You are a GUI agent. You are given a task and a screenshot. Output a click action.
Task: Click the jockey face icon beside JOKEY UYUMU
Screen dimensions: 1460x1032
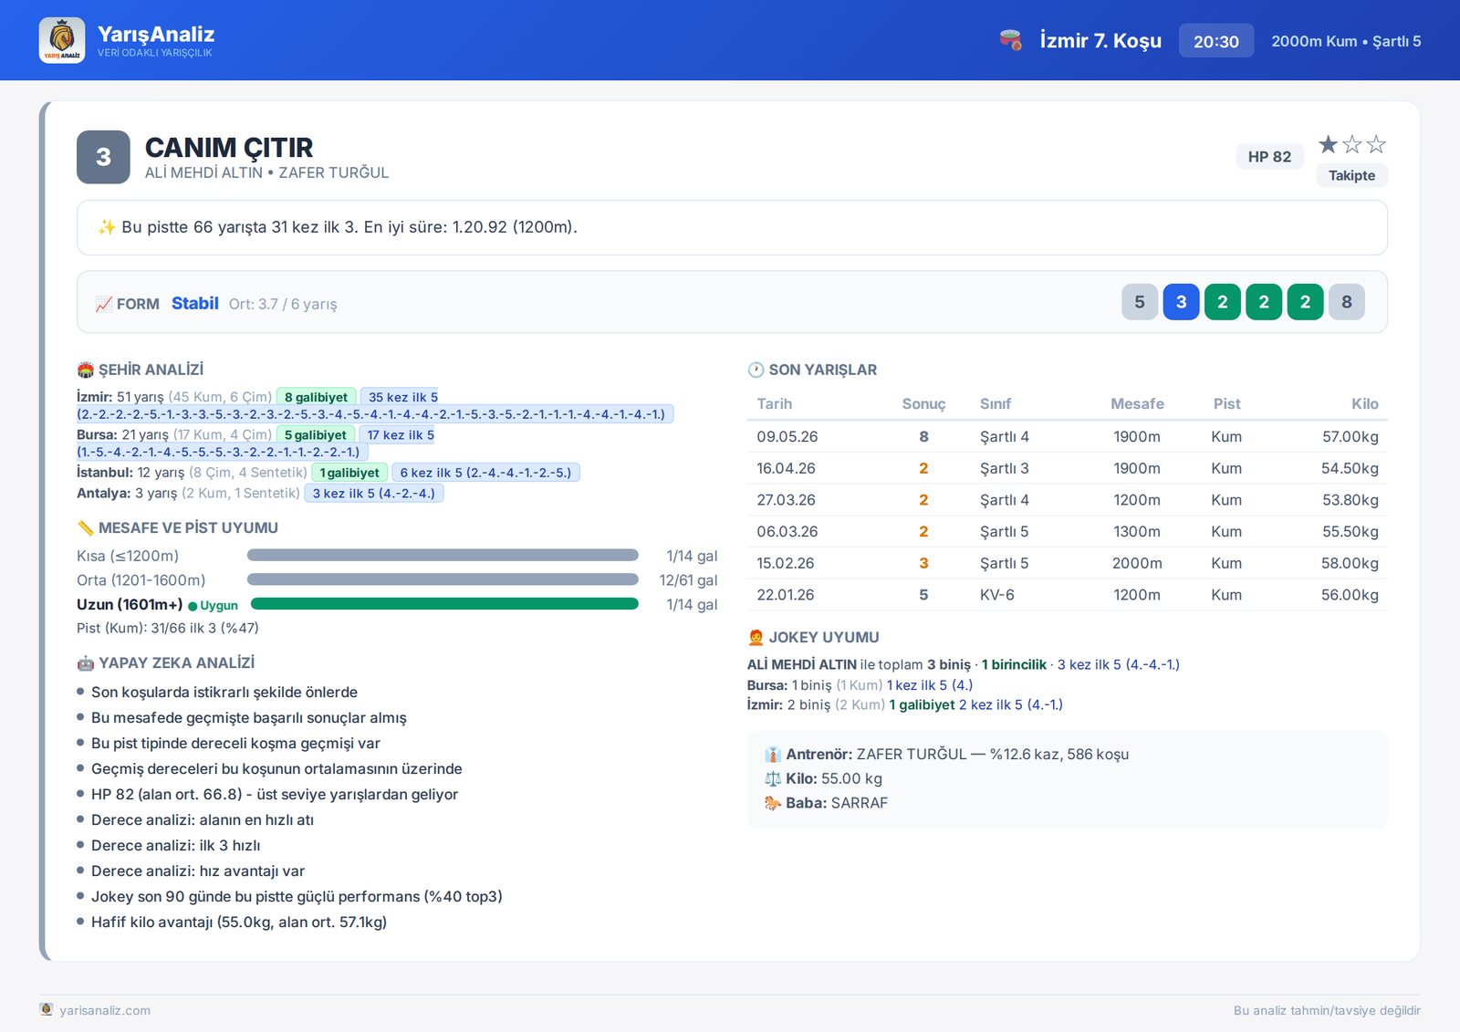(x=756, y=637)
